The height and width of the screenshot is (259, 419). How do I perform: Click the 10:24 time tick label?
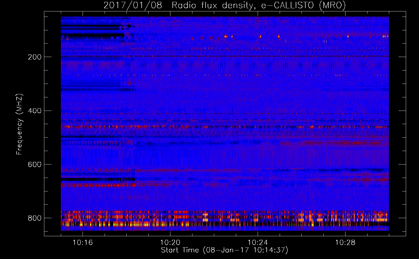[x=258, y=243]
